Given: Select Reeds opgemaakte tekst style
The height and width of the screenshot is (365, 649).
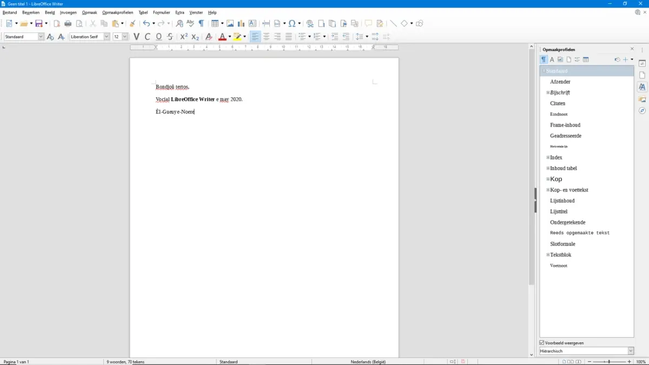Looking at the screenshot, I should [x=580, y=233].
